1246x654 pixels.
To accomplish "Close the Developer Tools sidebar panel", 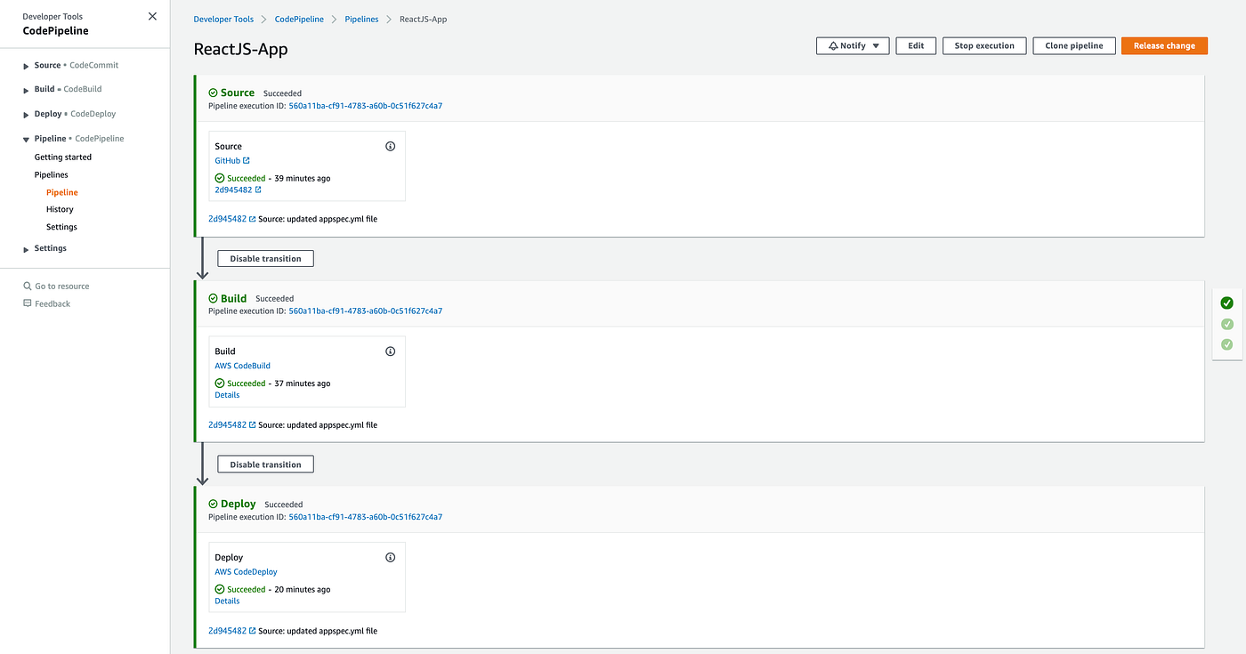I will (152, 17).
